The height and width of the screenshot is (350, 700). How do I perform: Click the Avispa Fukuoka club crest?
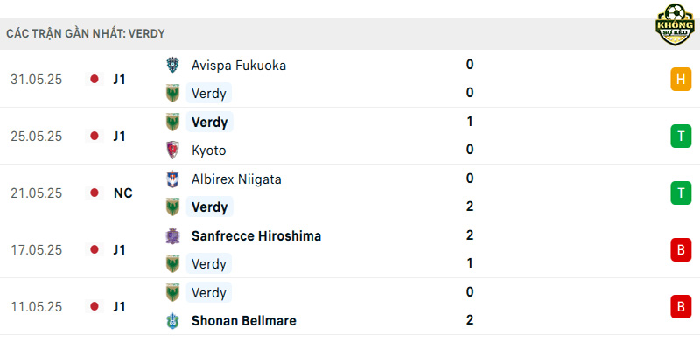coord(172,65)
